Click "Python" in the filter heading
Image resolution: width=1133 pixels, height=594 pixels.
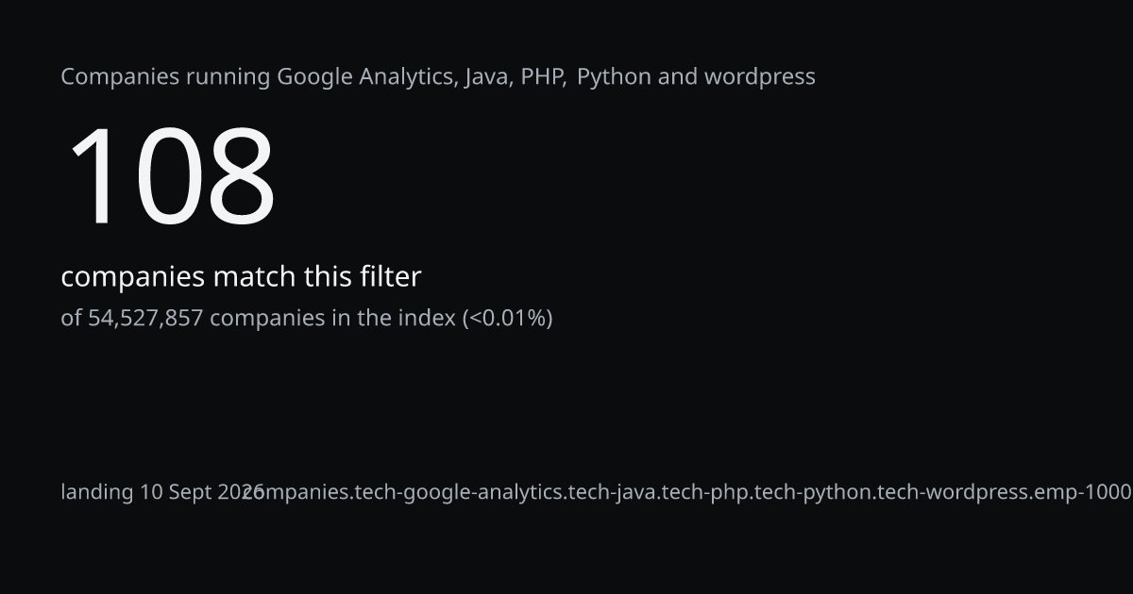click(x=614, y=77)
